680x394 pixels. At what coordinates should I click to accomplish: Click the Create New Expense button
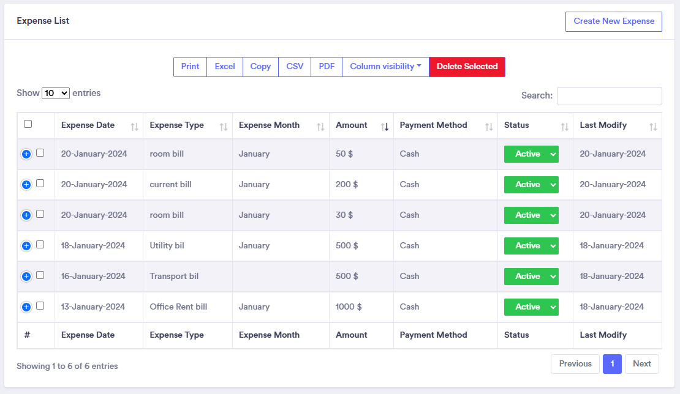click(614, 21)
